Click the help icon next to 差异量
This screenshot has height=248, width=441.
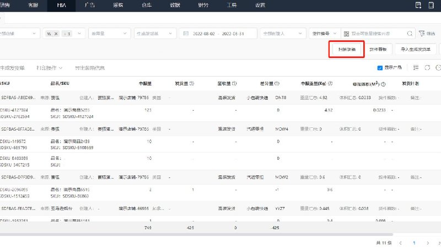click(x=277, y=84)
